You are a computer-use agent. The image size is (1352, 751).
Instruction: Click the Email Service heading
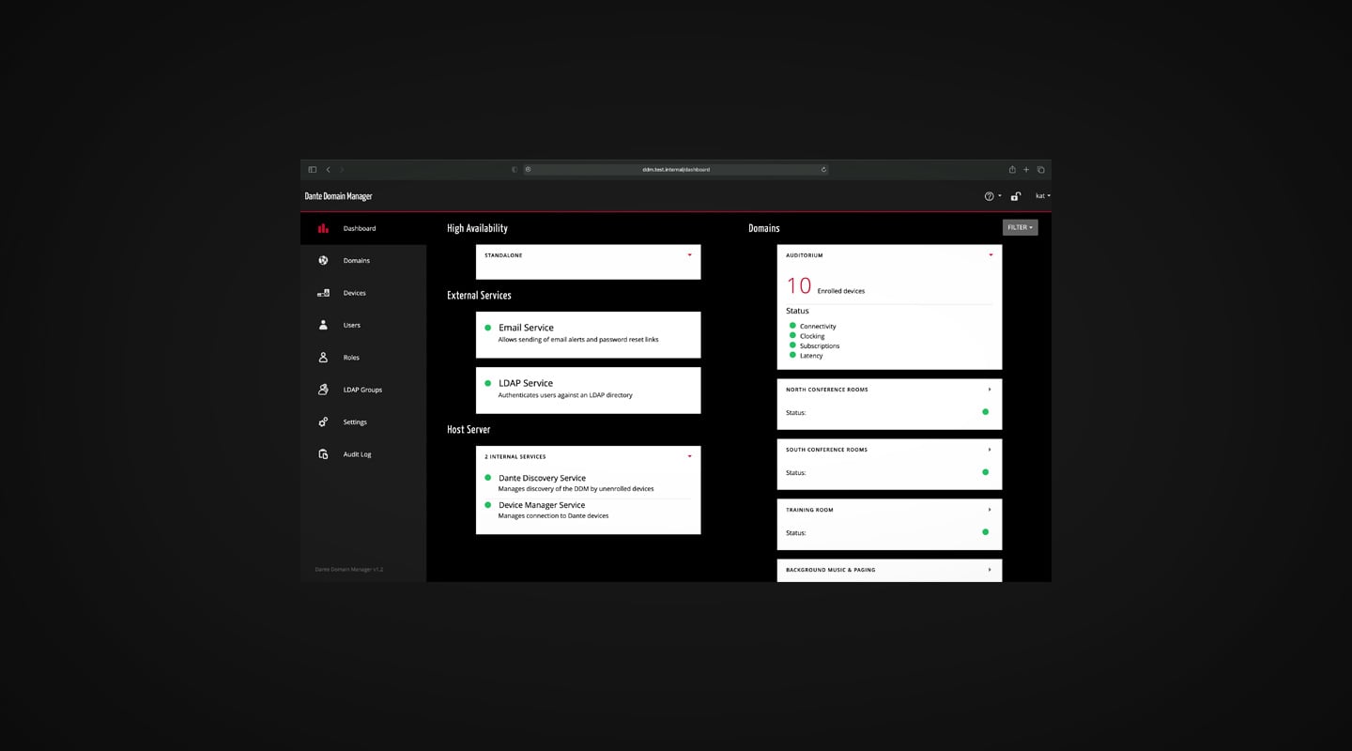[526, 328]
